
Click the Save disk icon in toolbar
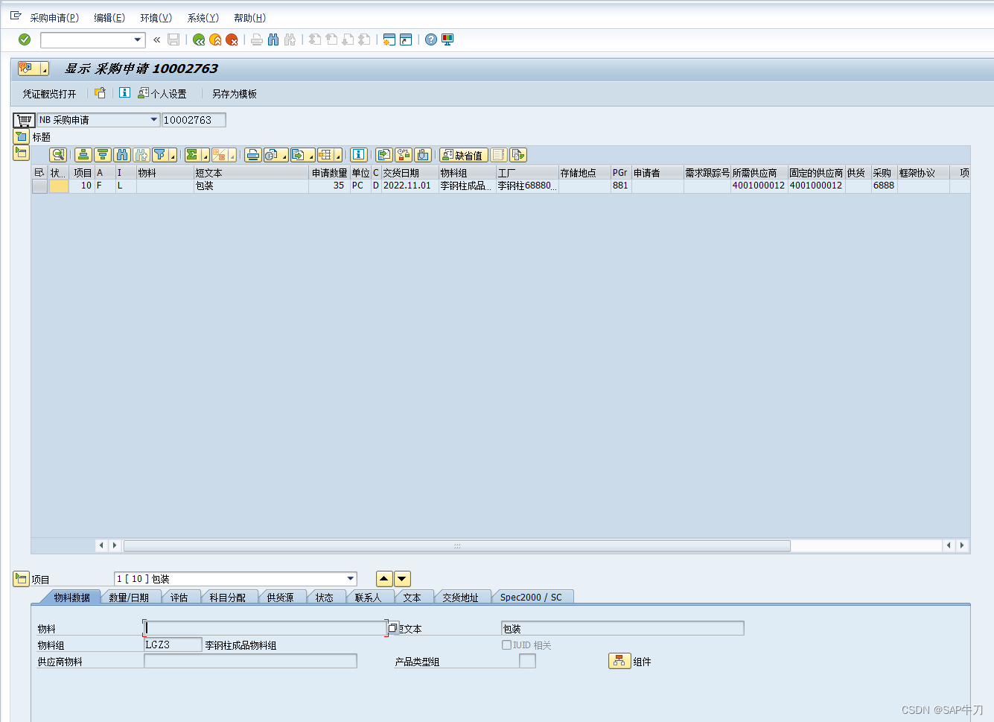click(173, 39)
